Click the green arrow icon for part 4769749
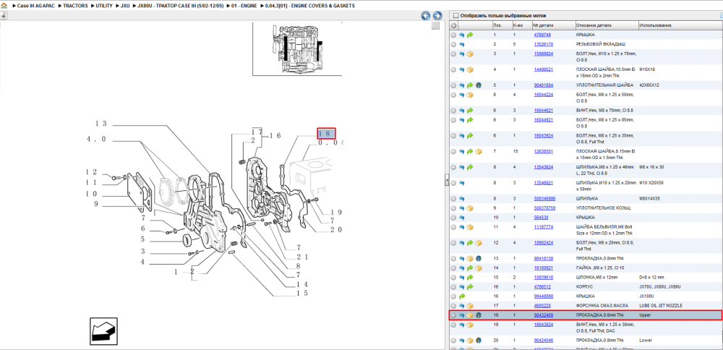The height and width of the screenshot is (350, 723). coord(470,35)
